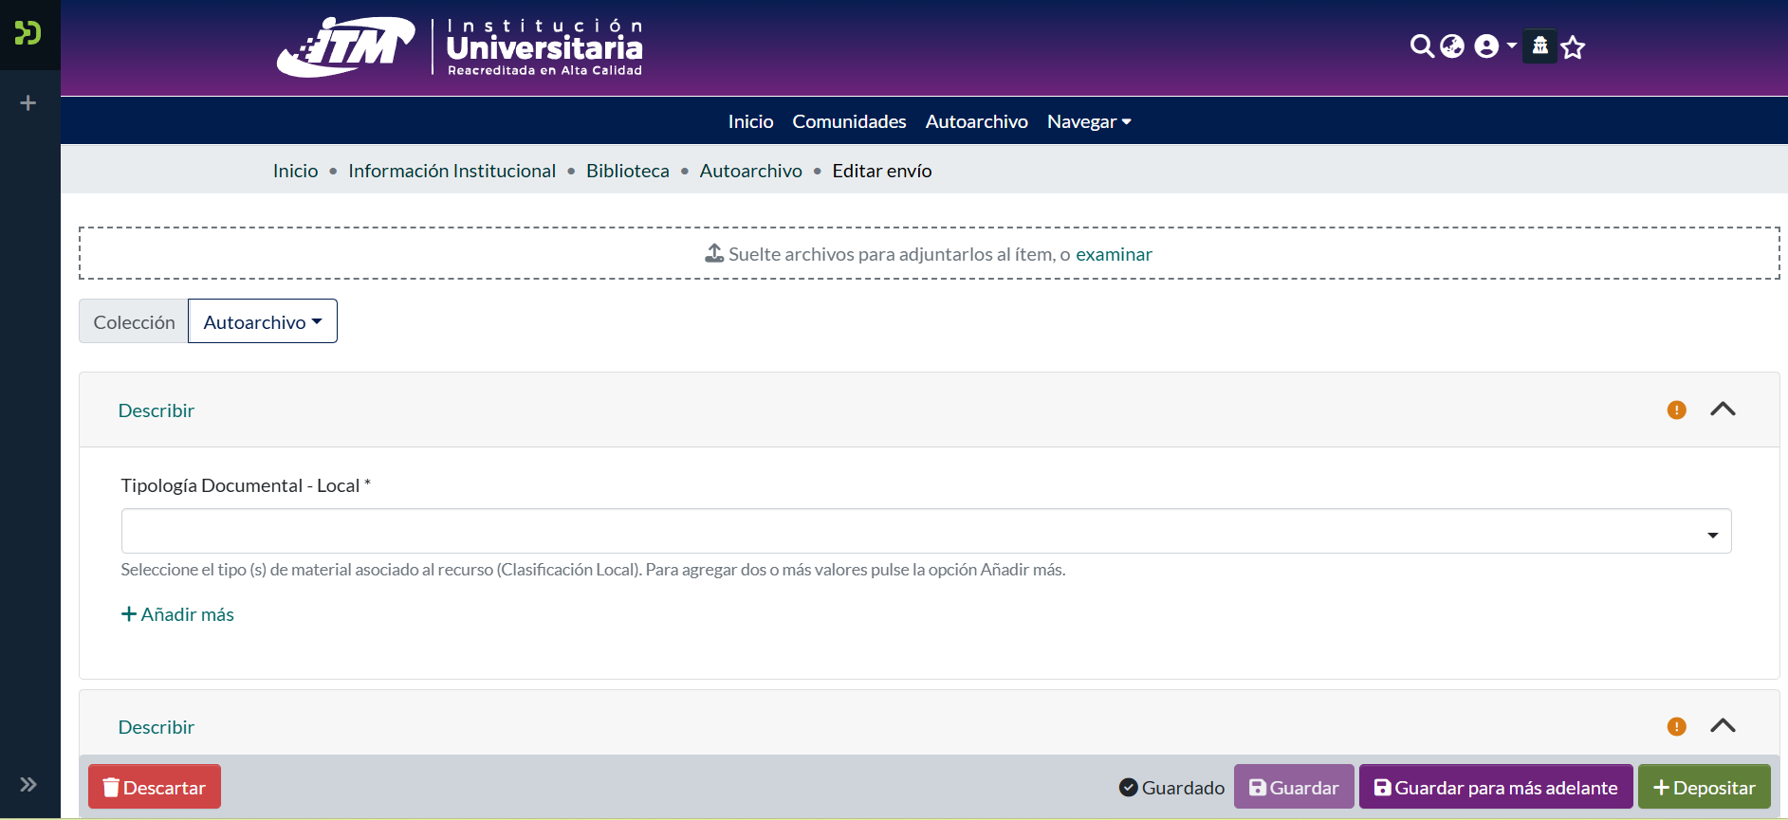Click the star icon in header
The width and height of the screenshot is (1788, 820).
1573,47
